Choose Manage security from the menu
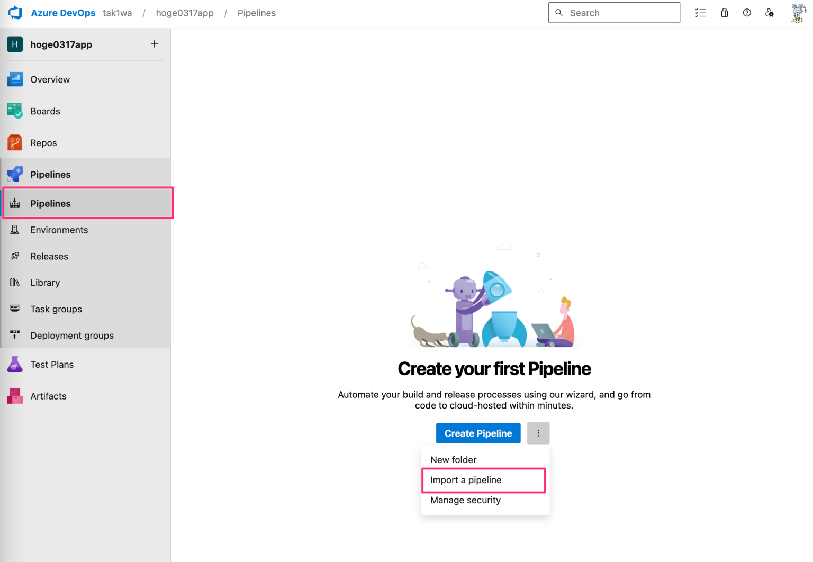 [x=465, y=500]
